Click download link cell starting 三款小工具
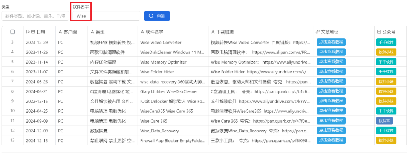407x155 pixels. coord(261,141)
